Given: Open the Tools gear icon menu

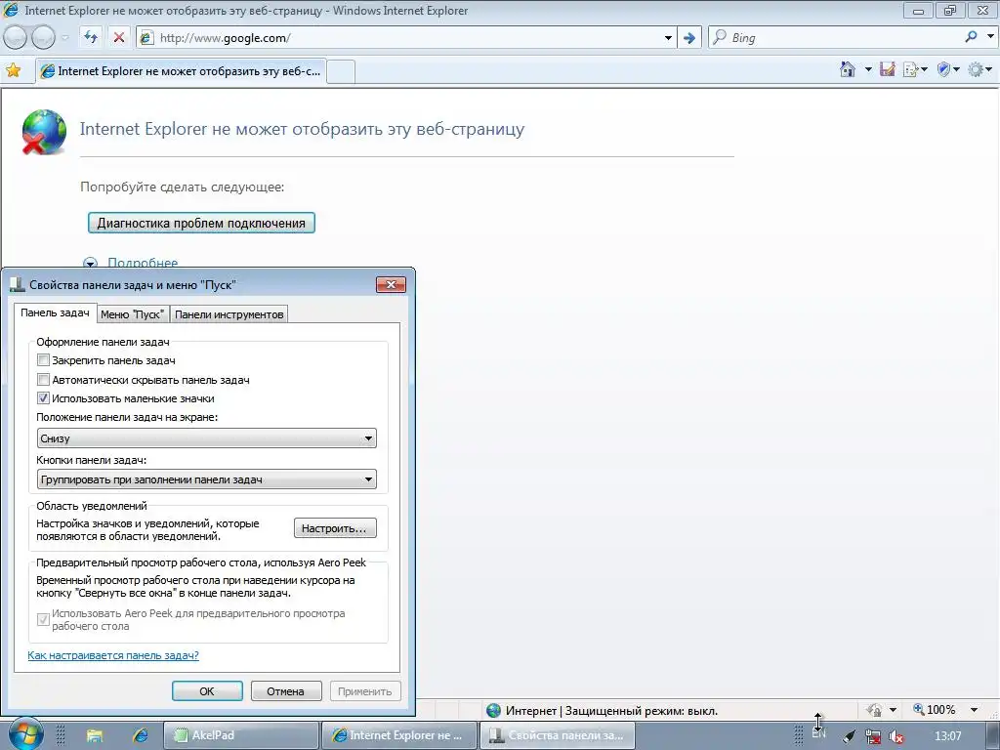Looking at the screenshot, I should coord(976,69).
